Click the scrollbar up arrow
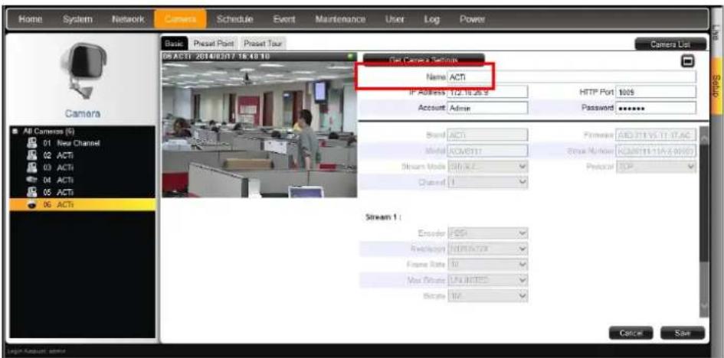The width and height of the screenshot is (724, 358). (703, 137)
